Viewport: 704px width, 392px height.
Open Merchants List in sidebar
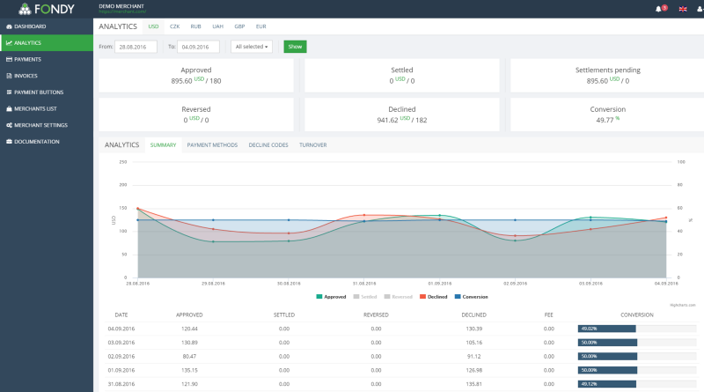click(x=47, y=108)
